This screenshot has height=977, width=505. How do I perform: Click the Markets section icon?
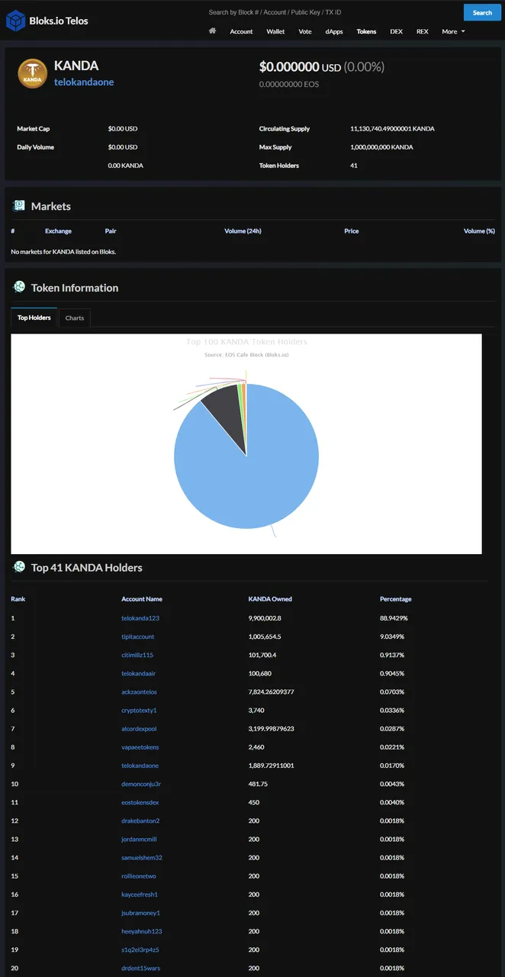point(19,206)
